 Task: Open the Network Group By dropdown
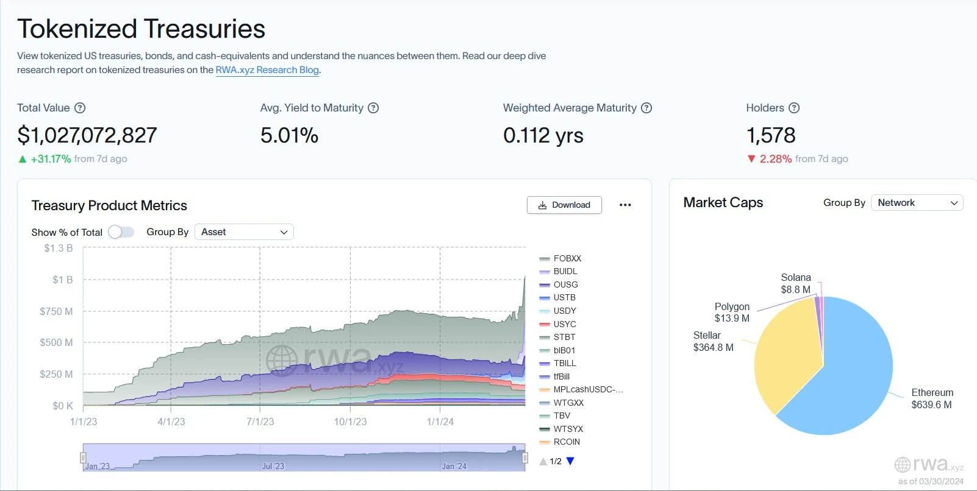tap(917, 203)
